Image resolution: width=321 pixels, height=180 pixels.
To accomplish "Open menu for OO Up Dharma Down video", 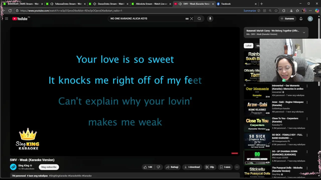I will click(x=307, y=151).
